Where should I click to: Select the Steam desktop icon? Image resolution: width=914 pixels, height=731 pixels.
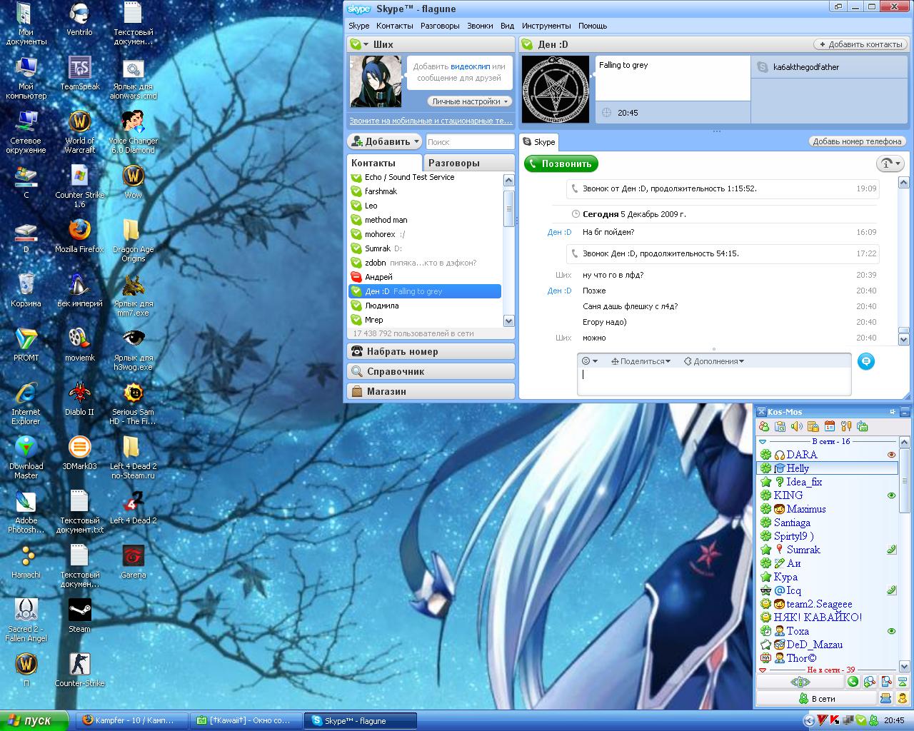(x=79, y=616)
